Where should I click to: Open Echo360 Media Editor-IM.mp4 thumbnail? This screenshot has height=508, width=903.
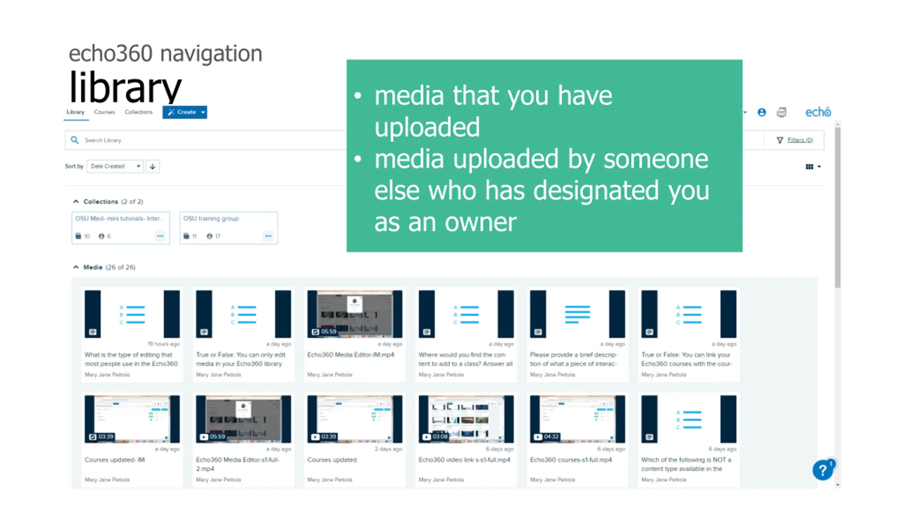[x=355, y=314]
